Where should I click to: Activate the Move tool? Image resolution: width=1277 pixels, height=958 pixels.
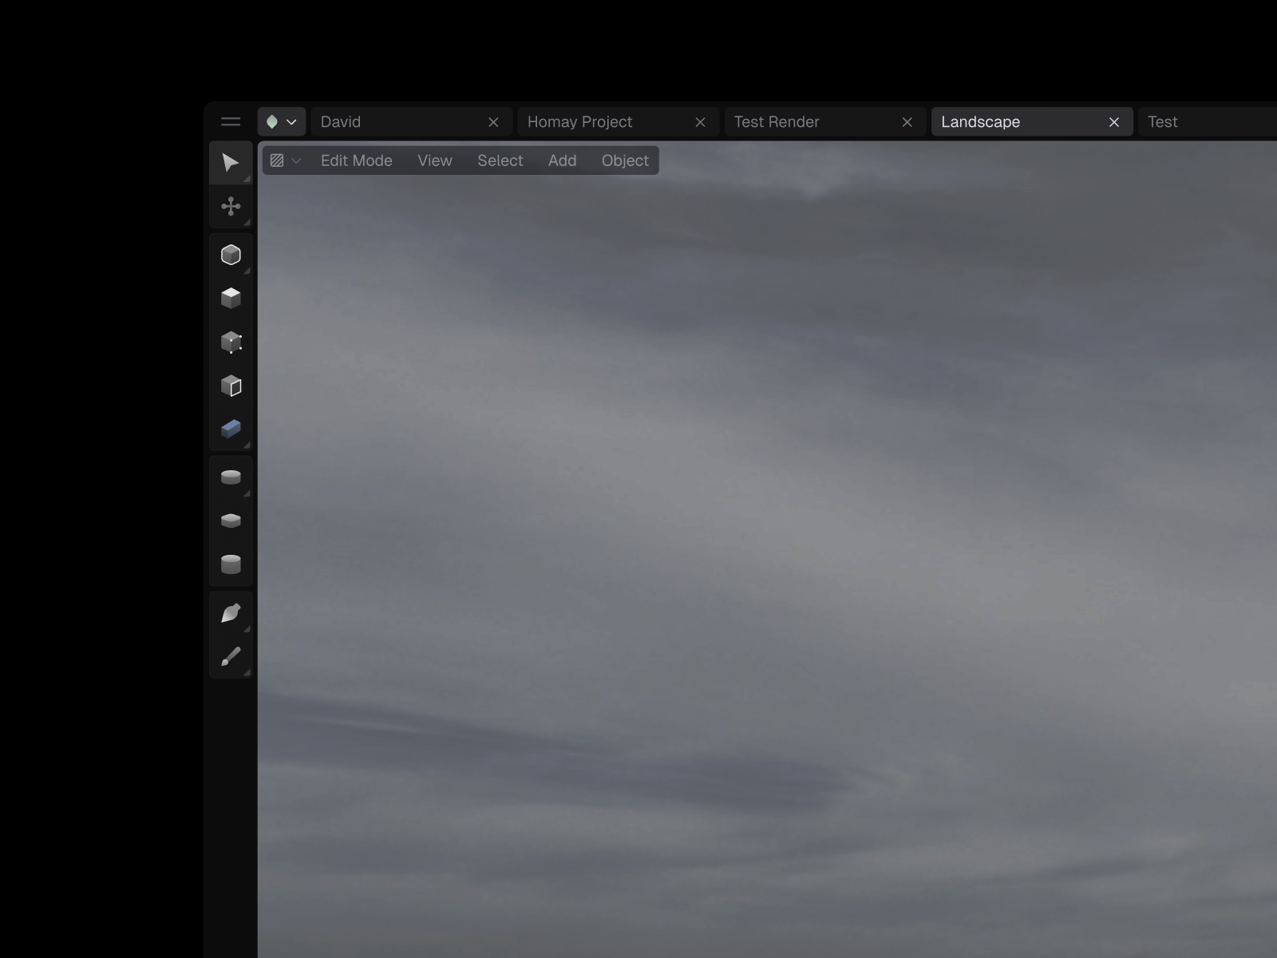231,208
